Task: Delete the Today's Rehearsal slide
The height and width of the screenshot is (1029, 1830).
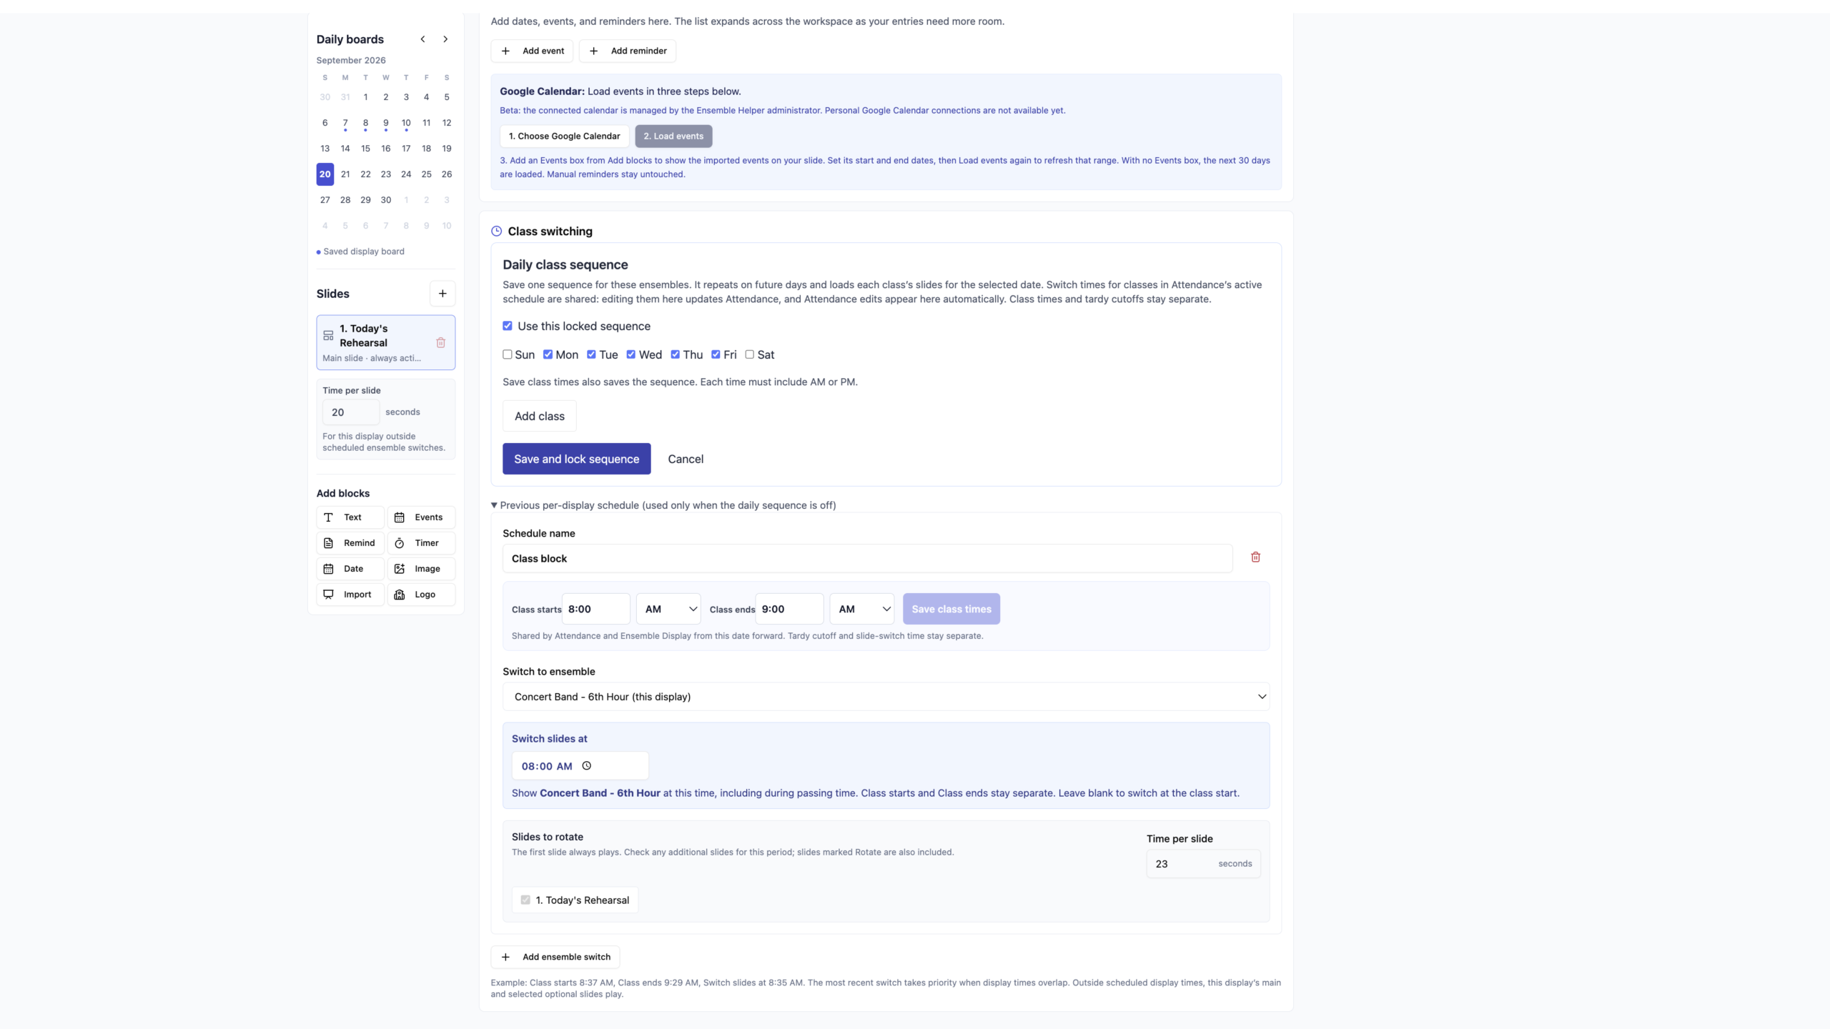Action: pos(440,342)
